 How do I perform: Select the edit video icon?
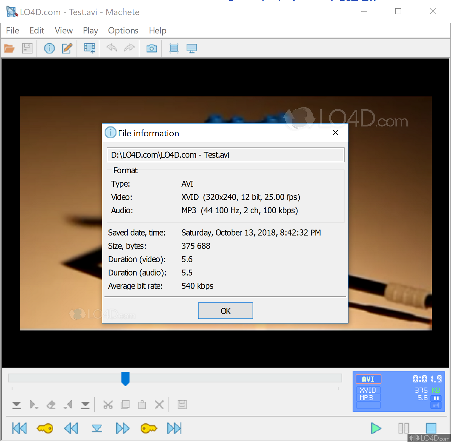[67, 48]
